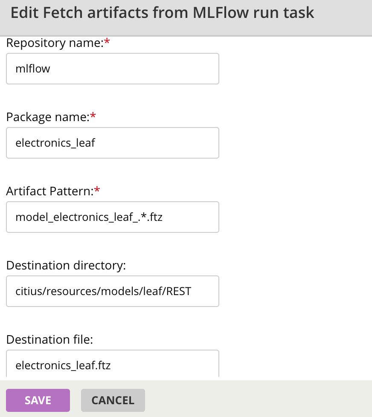Focus the Package name text box
The image size is (372, 417).
(x=112, y=143)
